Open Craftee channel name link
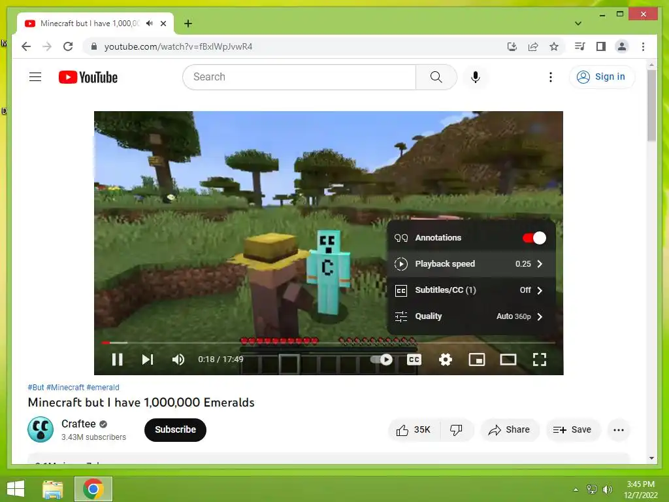 click(x=78, y=424)
